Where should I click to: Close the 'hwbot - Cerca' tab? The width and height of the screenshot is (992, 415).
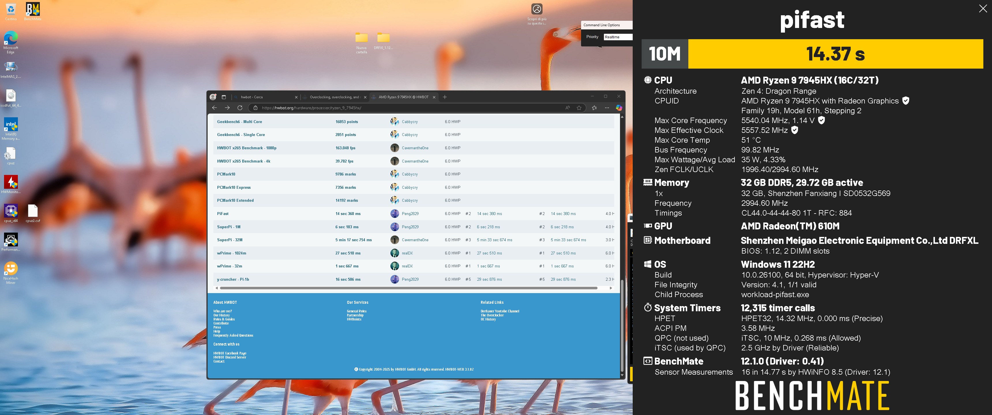click(x=296, y=97)
